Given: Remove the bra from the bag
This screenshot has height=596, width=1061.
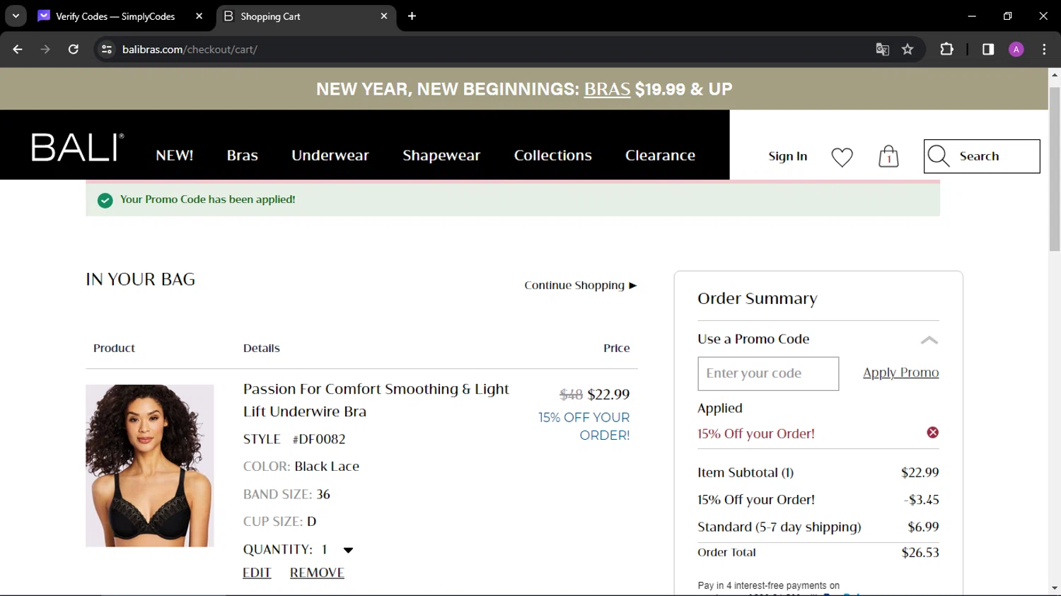Looking at the screenshot, I should (317, 573).
